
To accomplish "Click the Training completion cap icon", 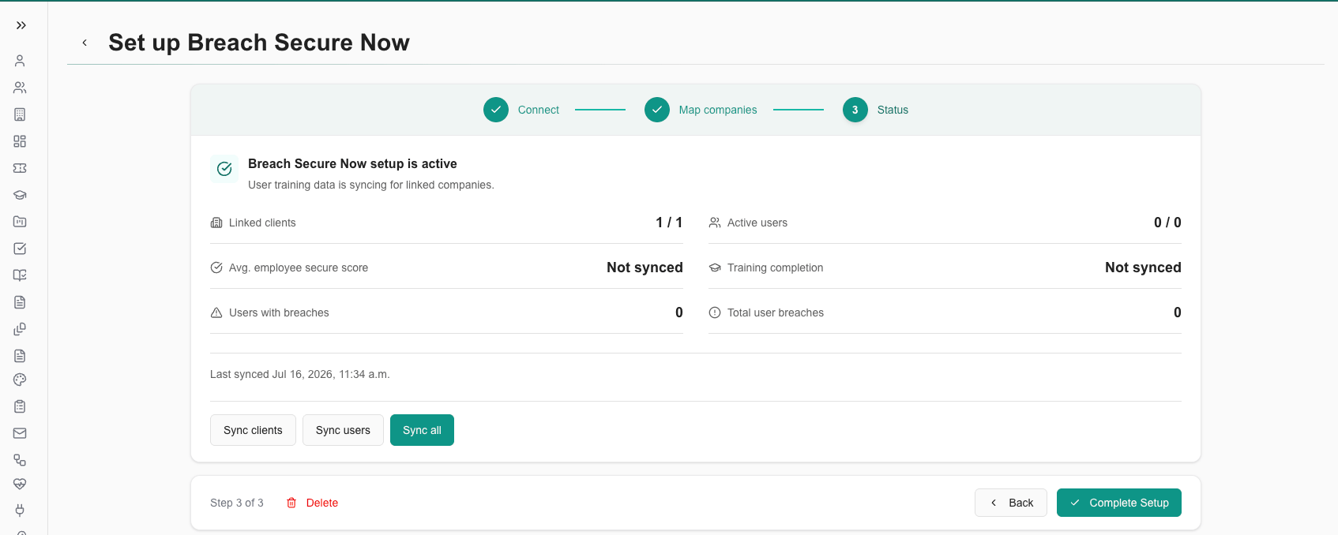I will point(715,267).
